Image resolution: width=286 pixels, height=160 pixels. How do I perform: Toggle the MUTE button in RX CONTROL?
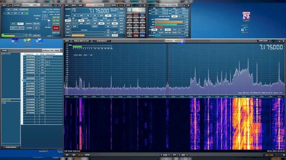point(68,29)
